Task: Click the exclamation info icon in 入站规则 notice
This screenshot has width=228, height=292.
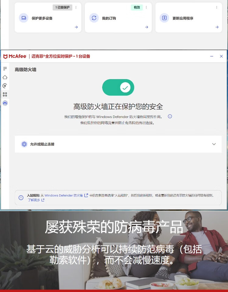Action: [x=21, y=198]
